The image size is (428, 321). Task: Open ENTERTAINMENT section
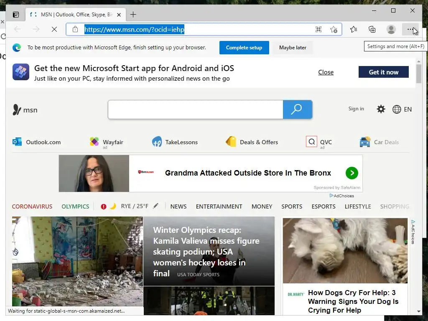click(x=219, y=206)
